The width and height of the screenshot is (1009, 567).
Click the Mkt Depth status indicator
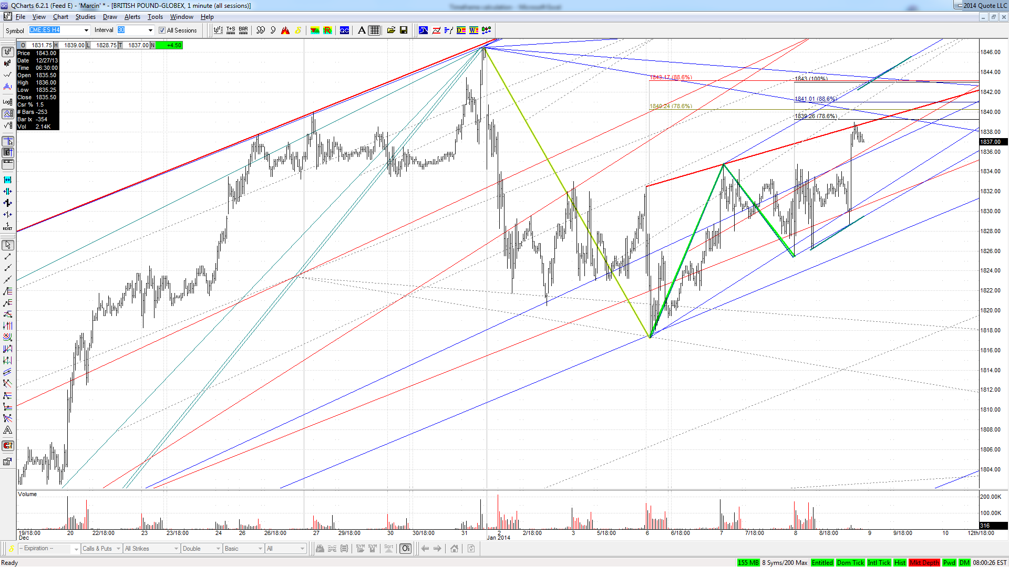(x=924, y=562)
